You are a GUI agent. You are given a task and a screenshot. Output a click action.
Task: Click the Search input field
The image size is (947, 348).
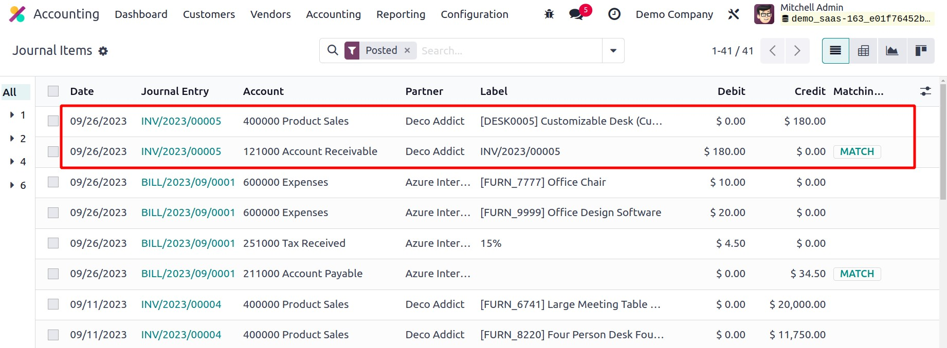(509, 51)
